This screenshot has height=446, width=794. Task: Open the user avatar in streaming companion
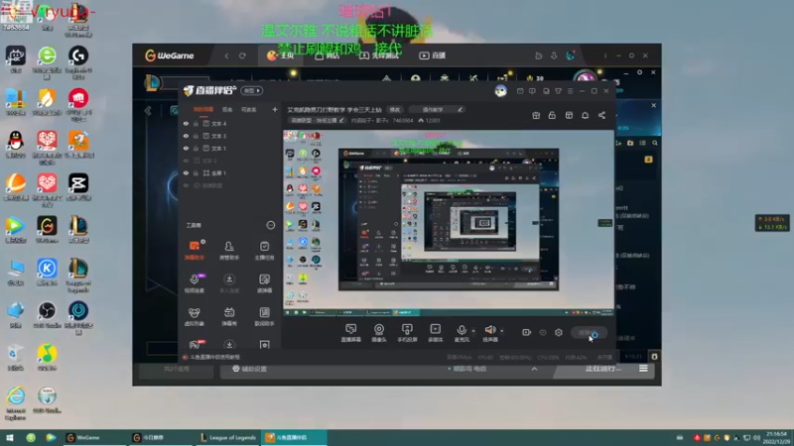pyautogui.click(x=500, y=91)
